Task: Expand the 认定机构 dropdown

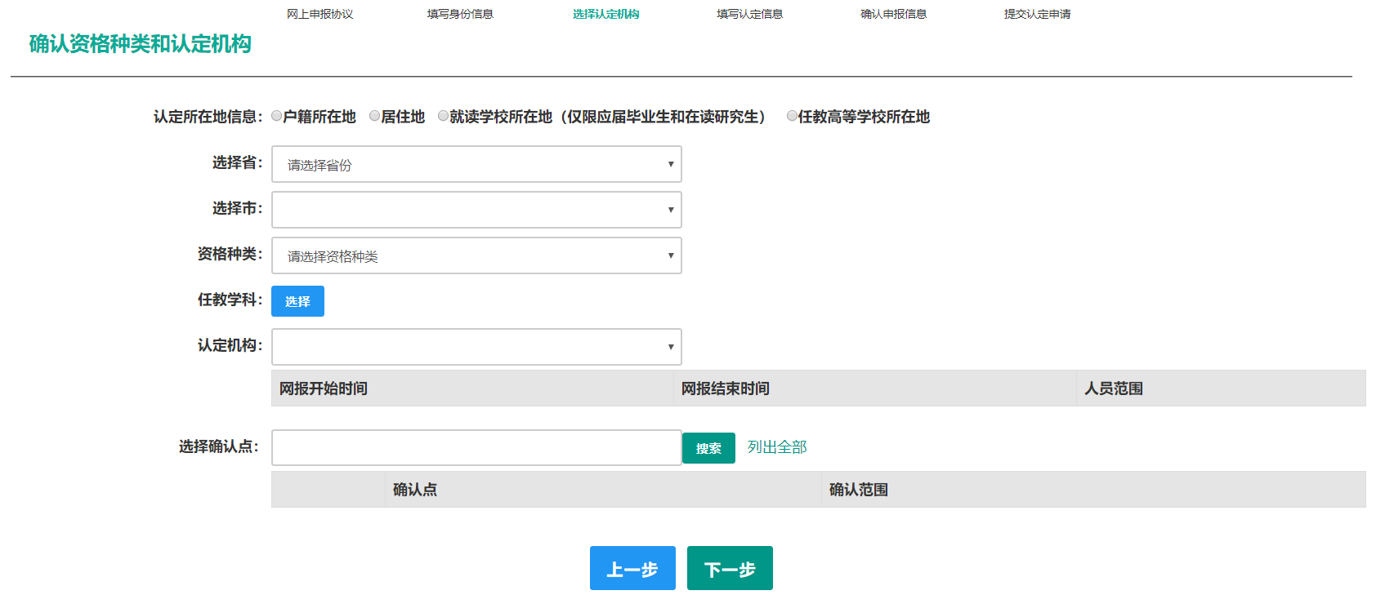Action: tap(476, 347)
